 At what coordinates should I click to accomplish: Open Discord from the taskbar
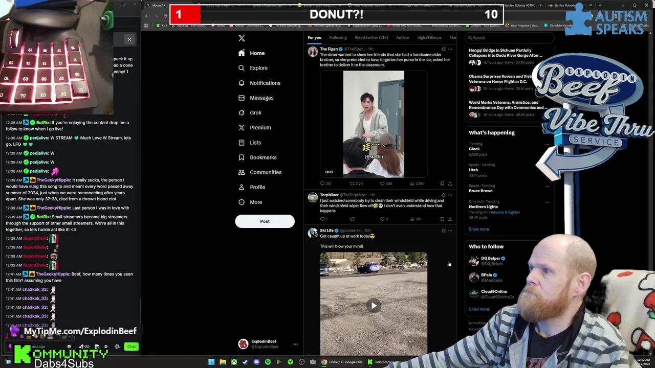(x=256, y=362)
